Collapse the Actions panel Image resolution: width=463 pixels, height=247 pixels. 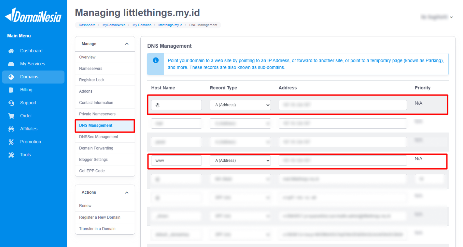click(127, 192)
